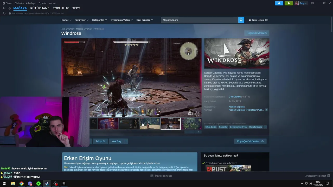Screen dimensions: 333x187
Task: Open the TEDY profile tab
Action: 76,8
